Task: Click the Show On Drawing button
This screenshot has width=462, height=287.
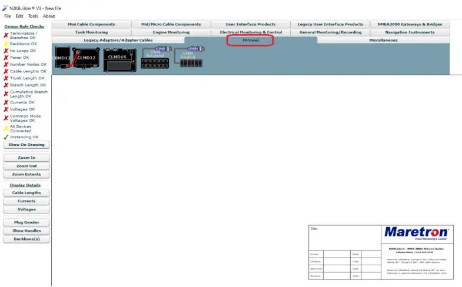Action: point(26,145)
